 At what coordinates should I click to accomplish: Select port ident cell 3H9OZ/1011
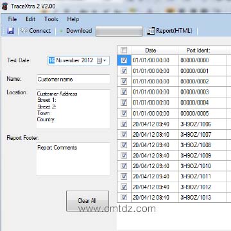(202, 176)
